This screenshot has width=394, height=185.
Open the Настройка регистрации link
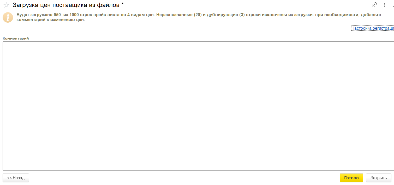click(372, 28)
